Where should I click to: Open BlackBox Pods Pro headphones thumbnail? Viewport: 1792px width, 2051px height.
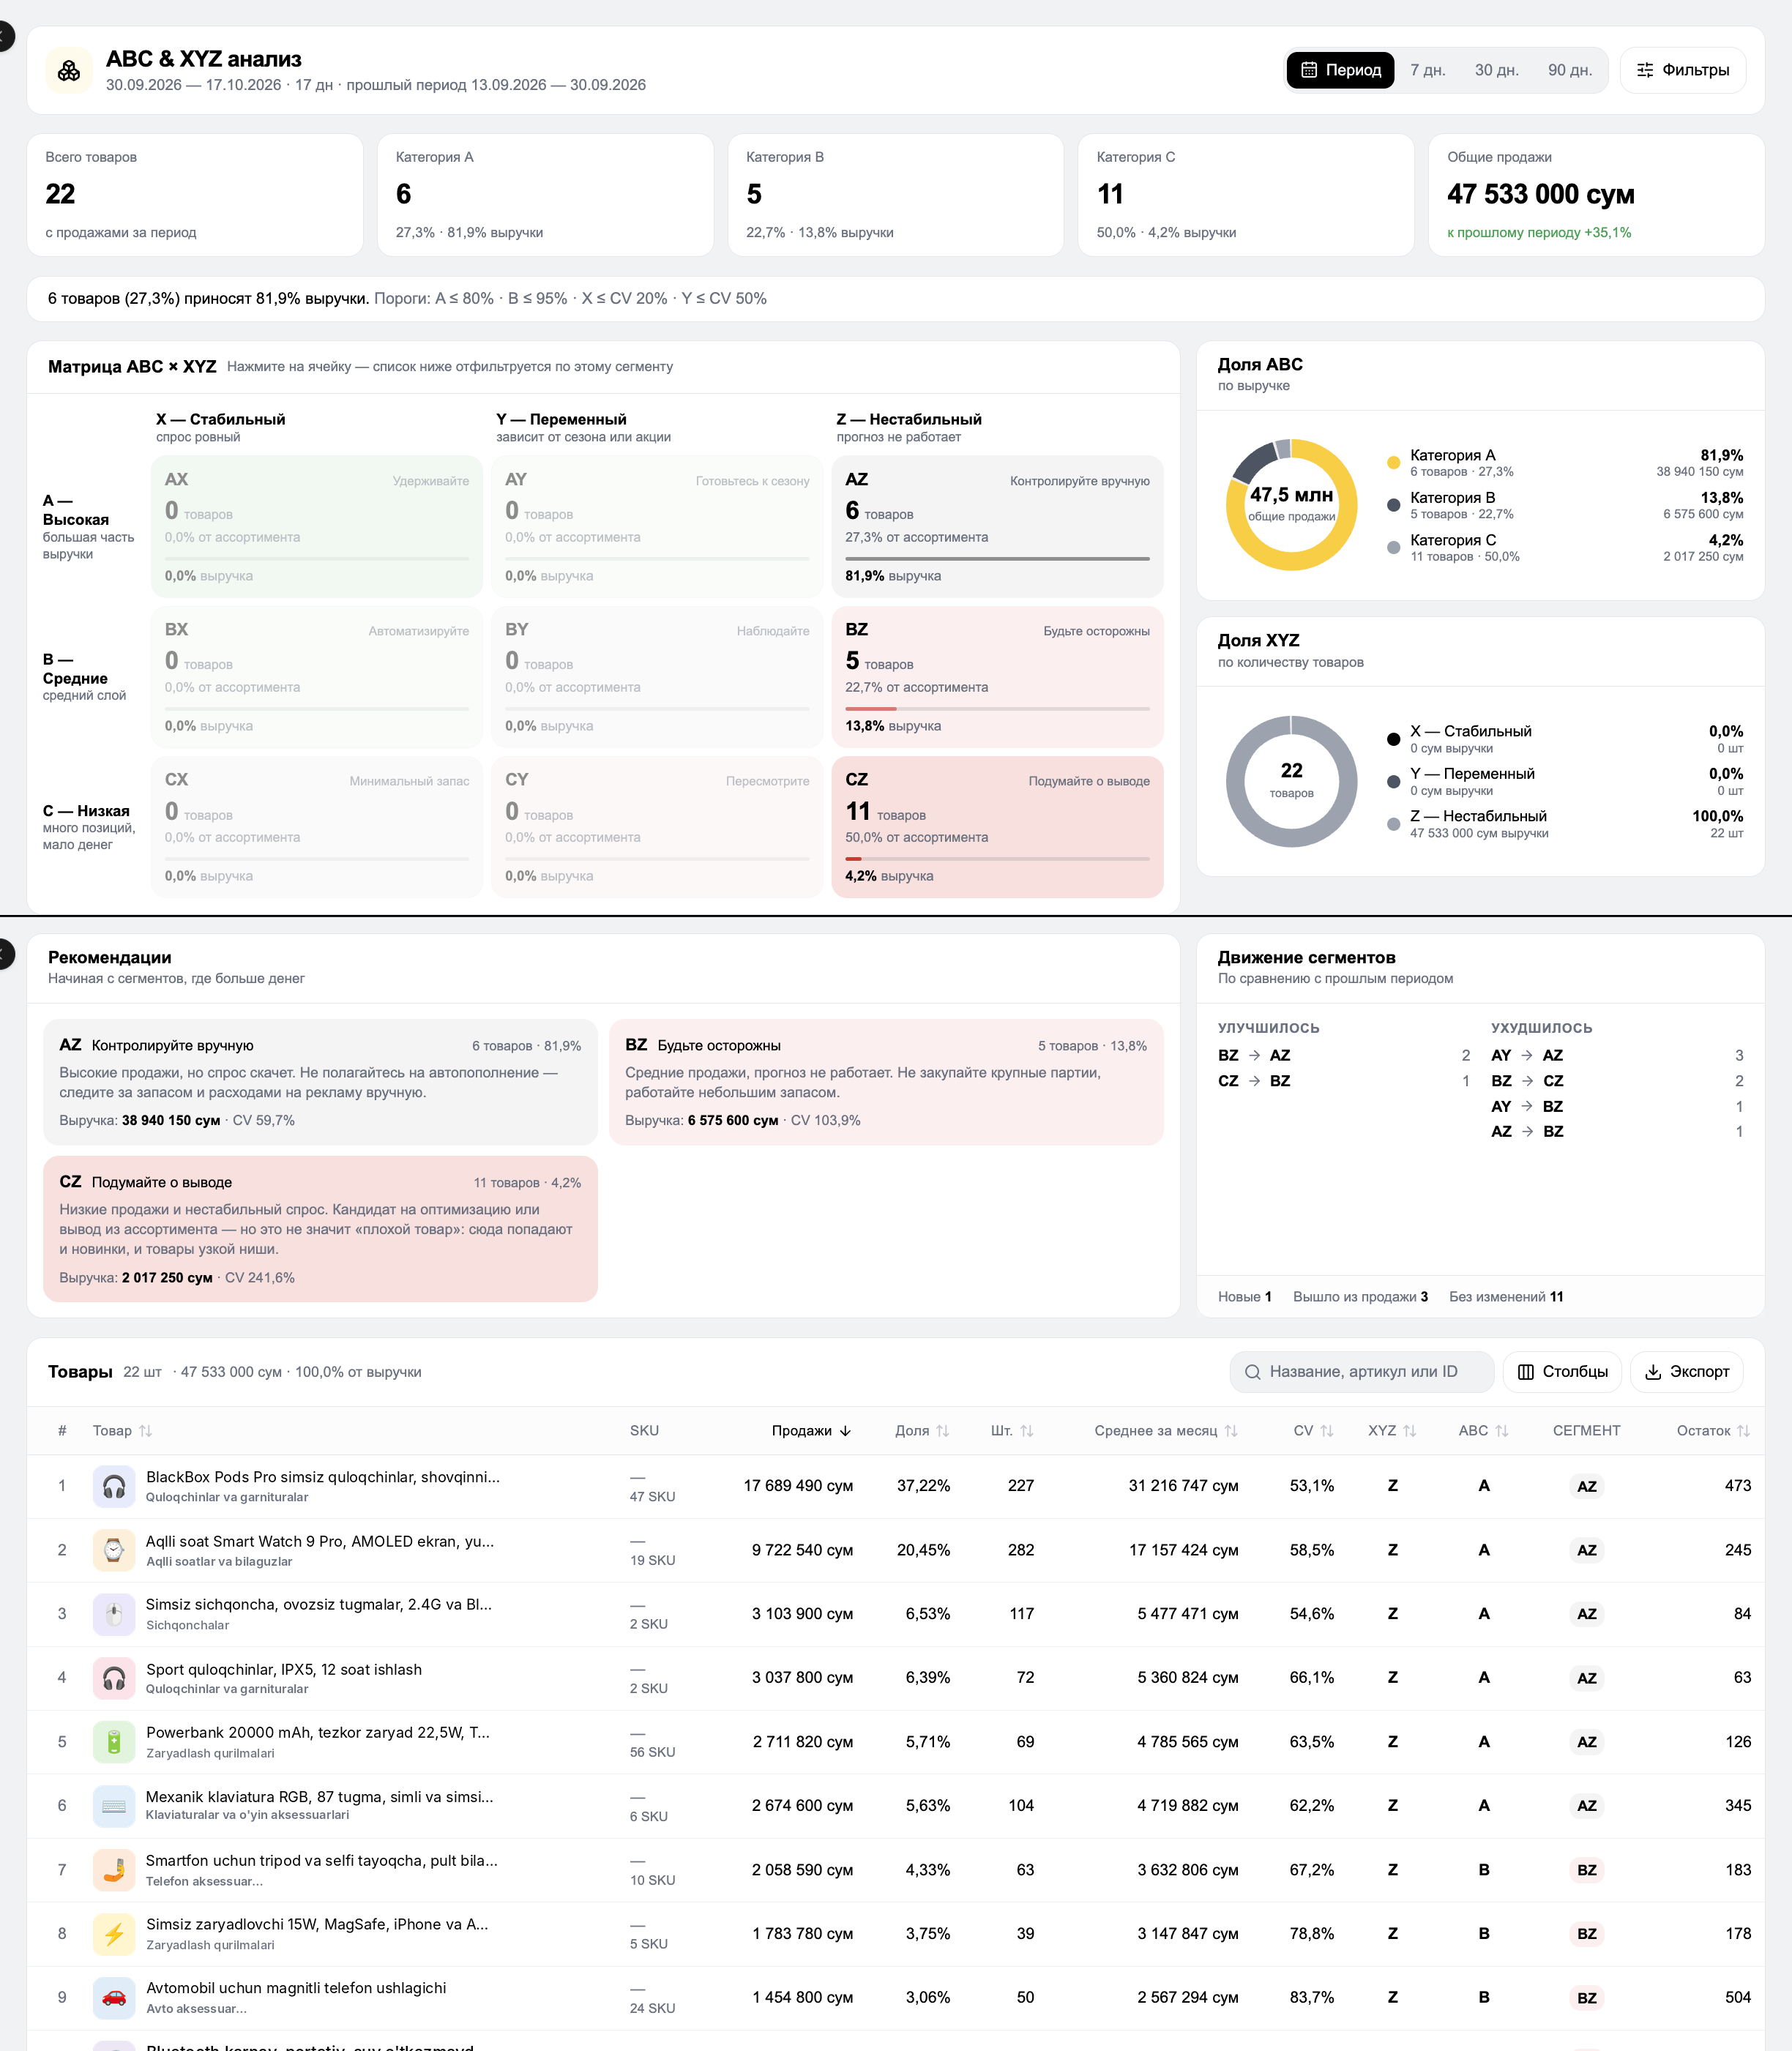click(114, 1486)
